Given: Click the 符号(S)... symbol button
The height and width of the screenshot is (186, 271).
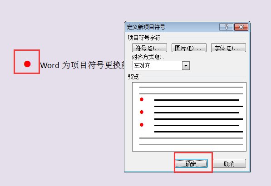Looking at the screenshot, I should 149,48.
